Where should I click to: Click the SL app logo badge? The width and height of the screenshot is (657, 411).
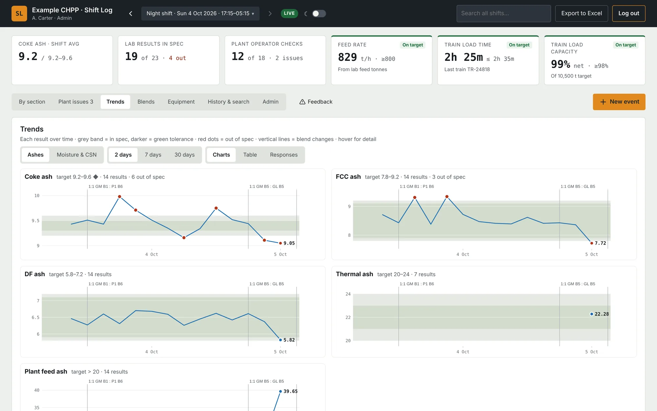click(19, 13)
